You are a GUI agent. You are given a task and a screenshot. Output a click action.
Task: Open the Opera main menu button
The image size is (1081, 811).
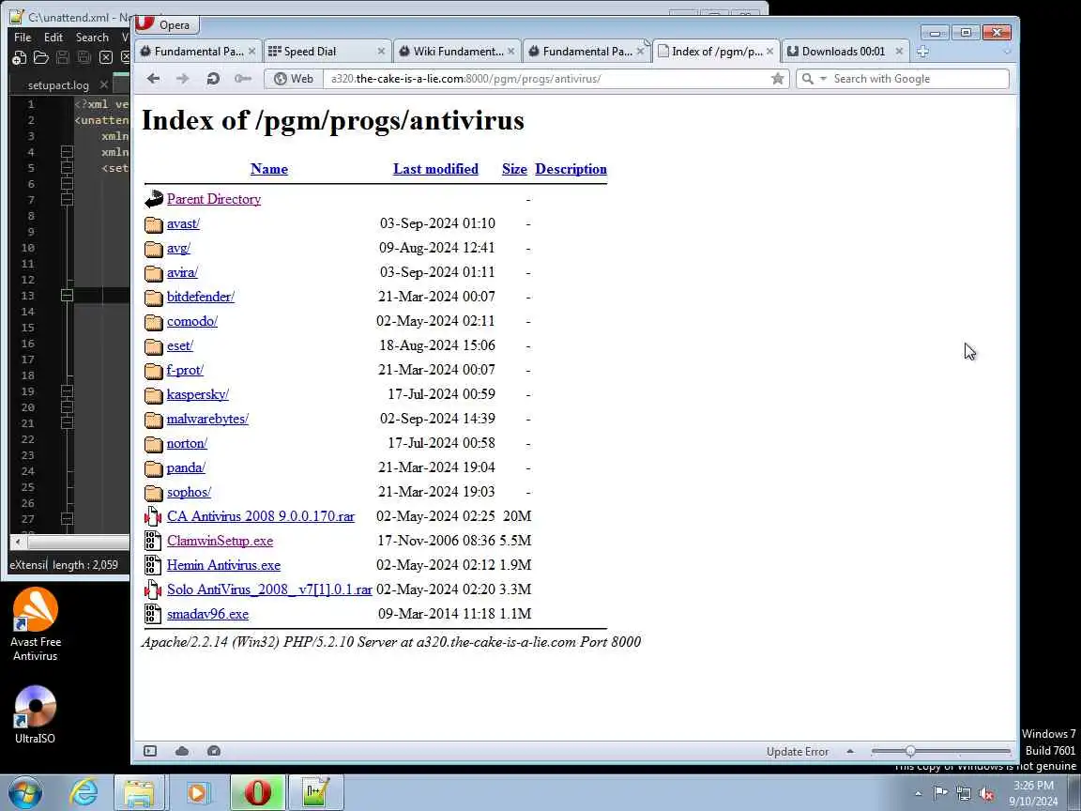(166, 24)
